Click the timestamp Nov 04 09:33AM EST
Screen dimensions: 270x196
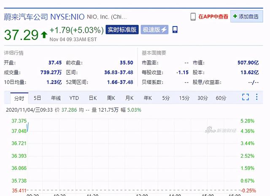(73, 39)
